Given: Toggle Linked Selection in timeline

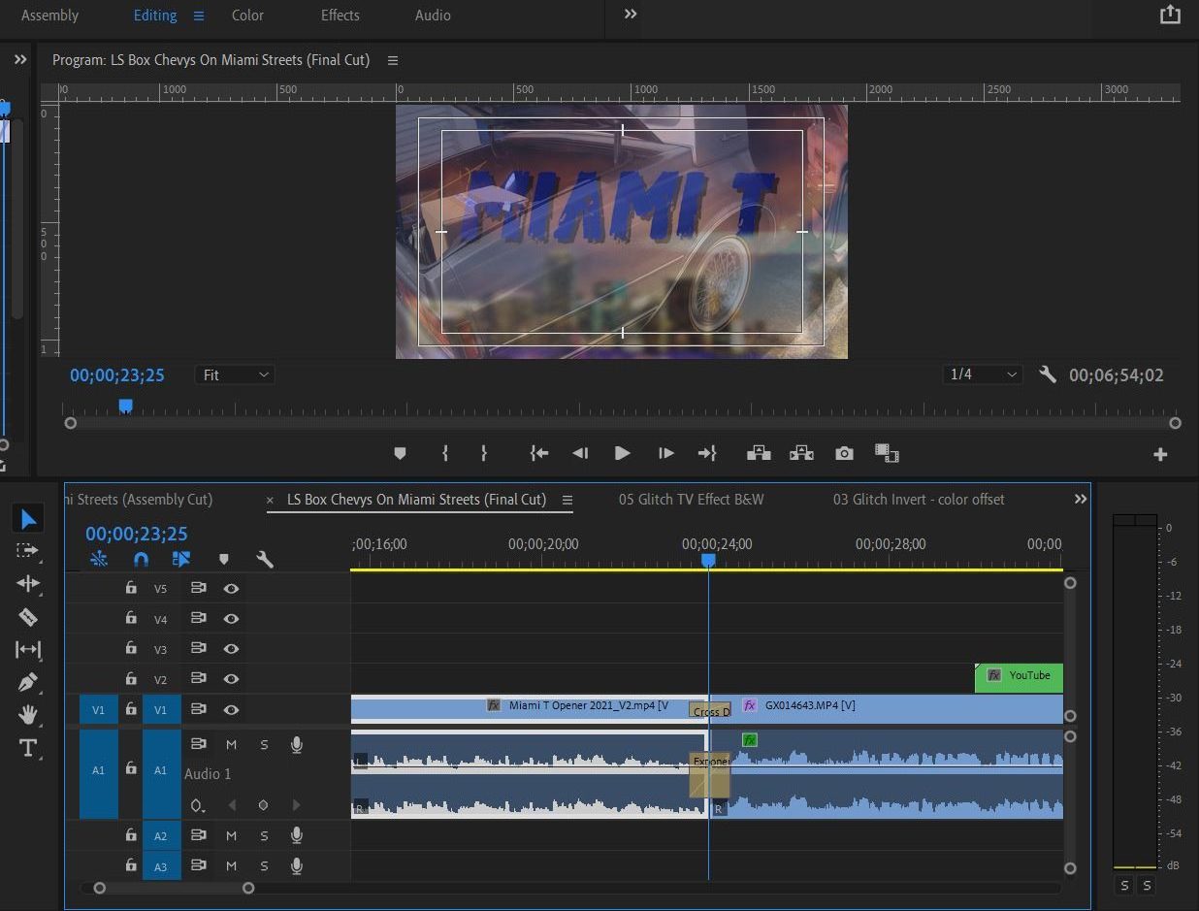Looking at the screenshot, I should [x=181, y=560].
